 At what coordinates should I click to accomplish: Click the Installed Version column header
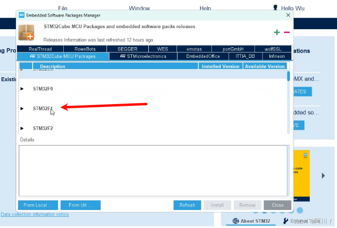click(x=220, y=66)
